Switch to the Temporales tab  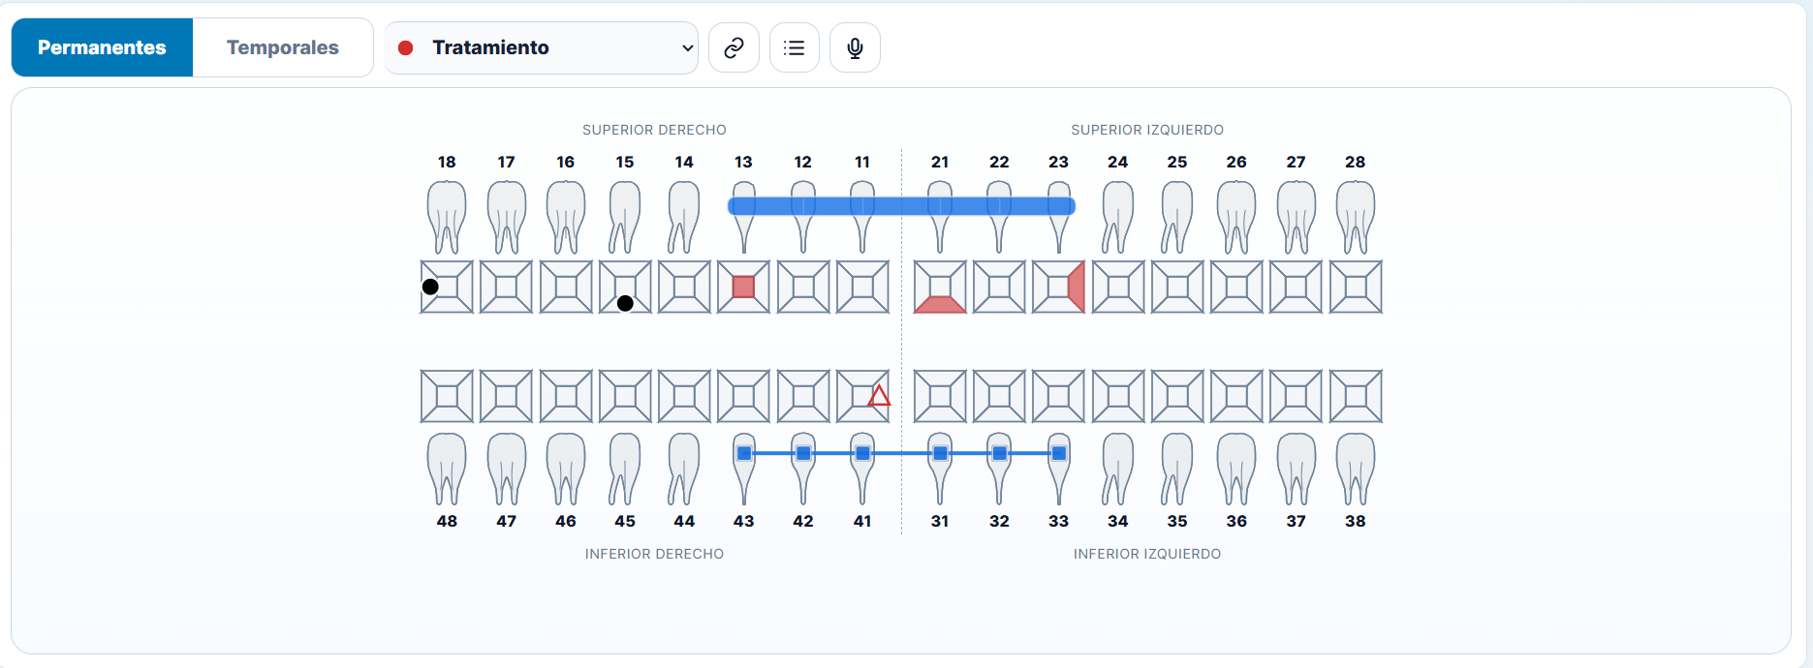click(283, 47)
